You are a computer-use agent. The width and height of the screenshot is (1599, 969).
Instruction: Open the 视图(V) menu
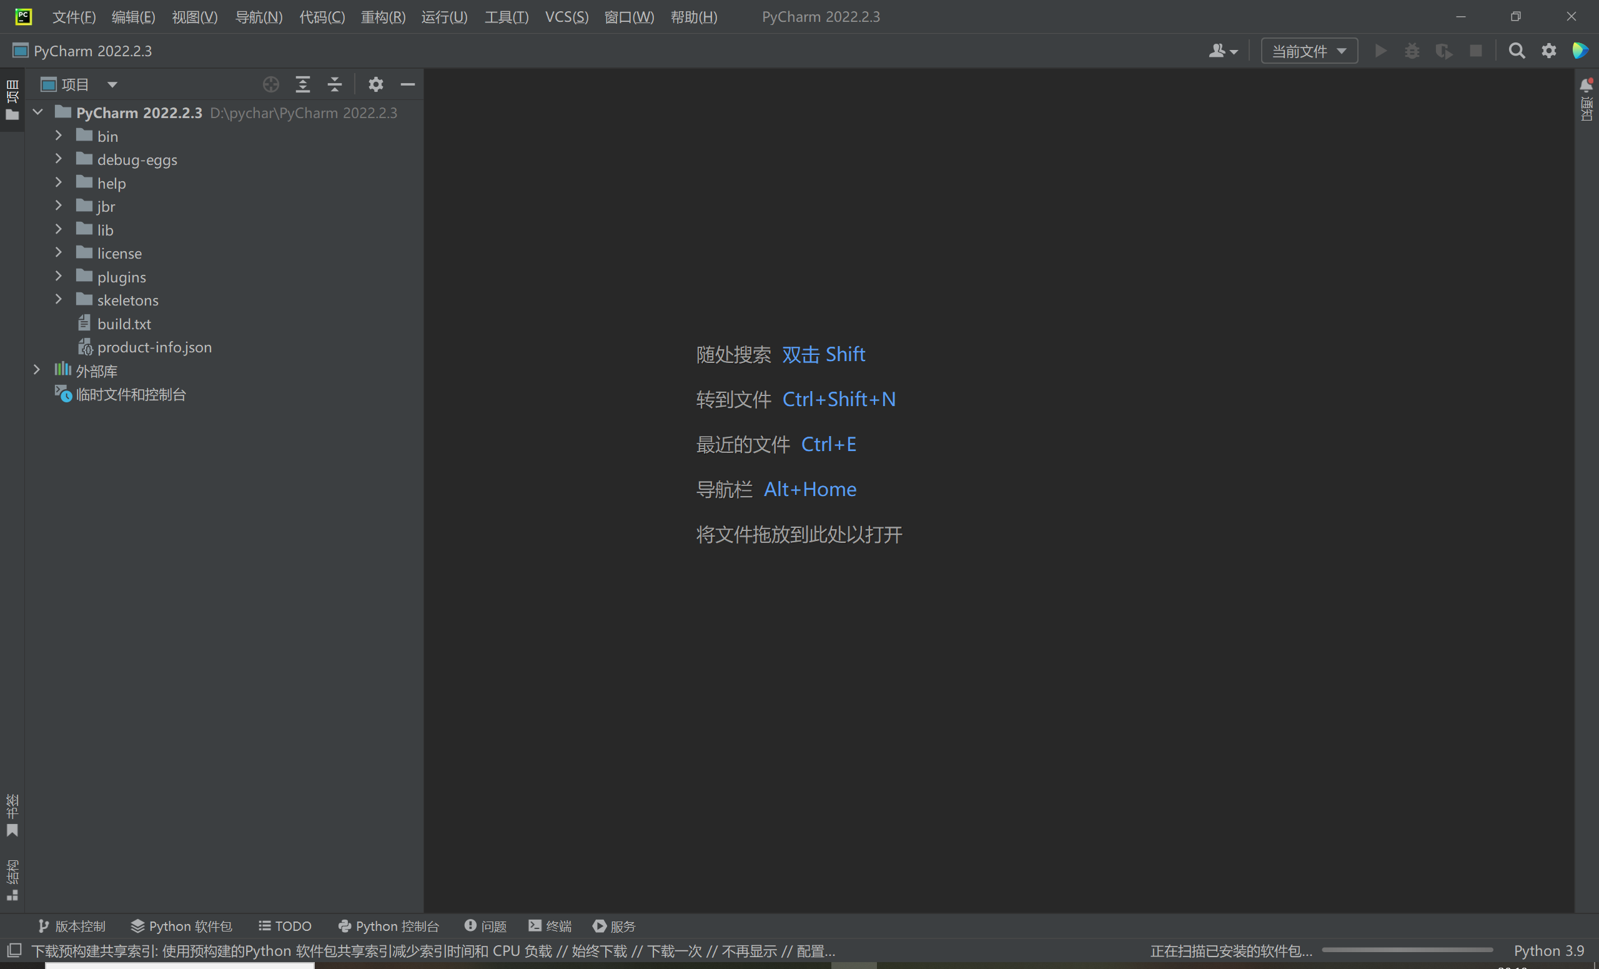click(195, 17)
